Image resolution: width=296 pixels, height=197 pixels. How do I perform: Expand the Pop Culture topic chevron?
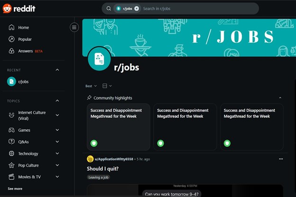pyautogui.click(x=57, y=165)
